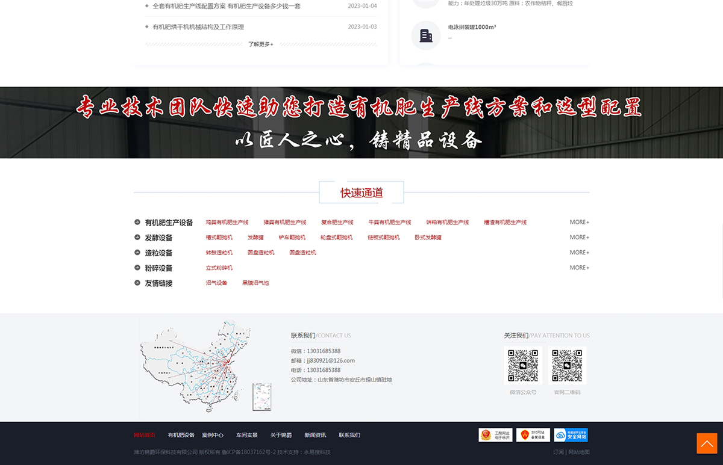Open the ICP网站备案信息 badge
This screenshot has width=723, height=465.
(x=533, y=435)
